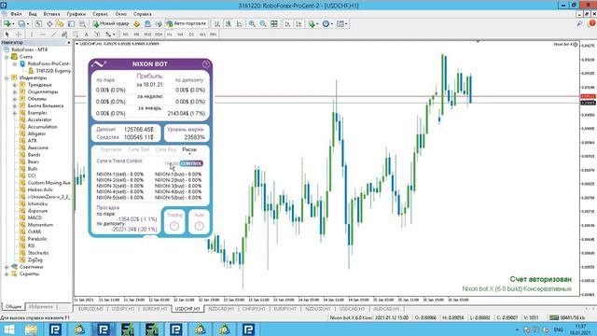Select the trendline drawing tool

tap(54, 35)
